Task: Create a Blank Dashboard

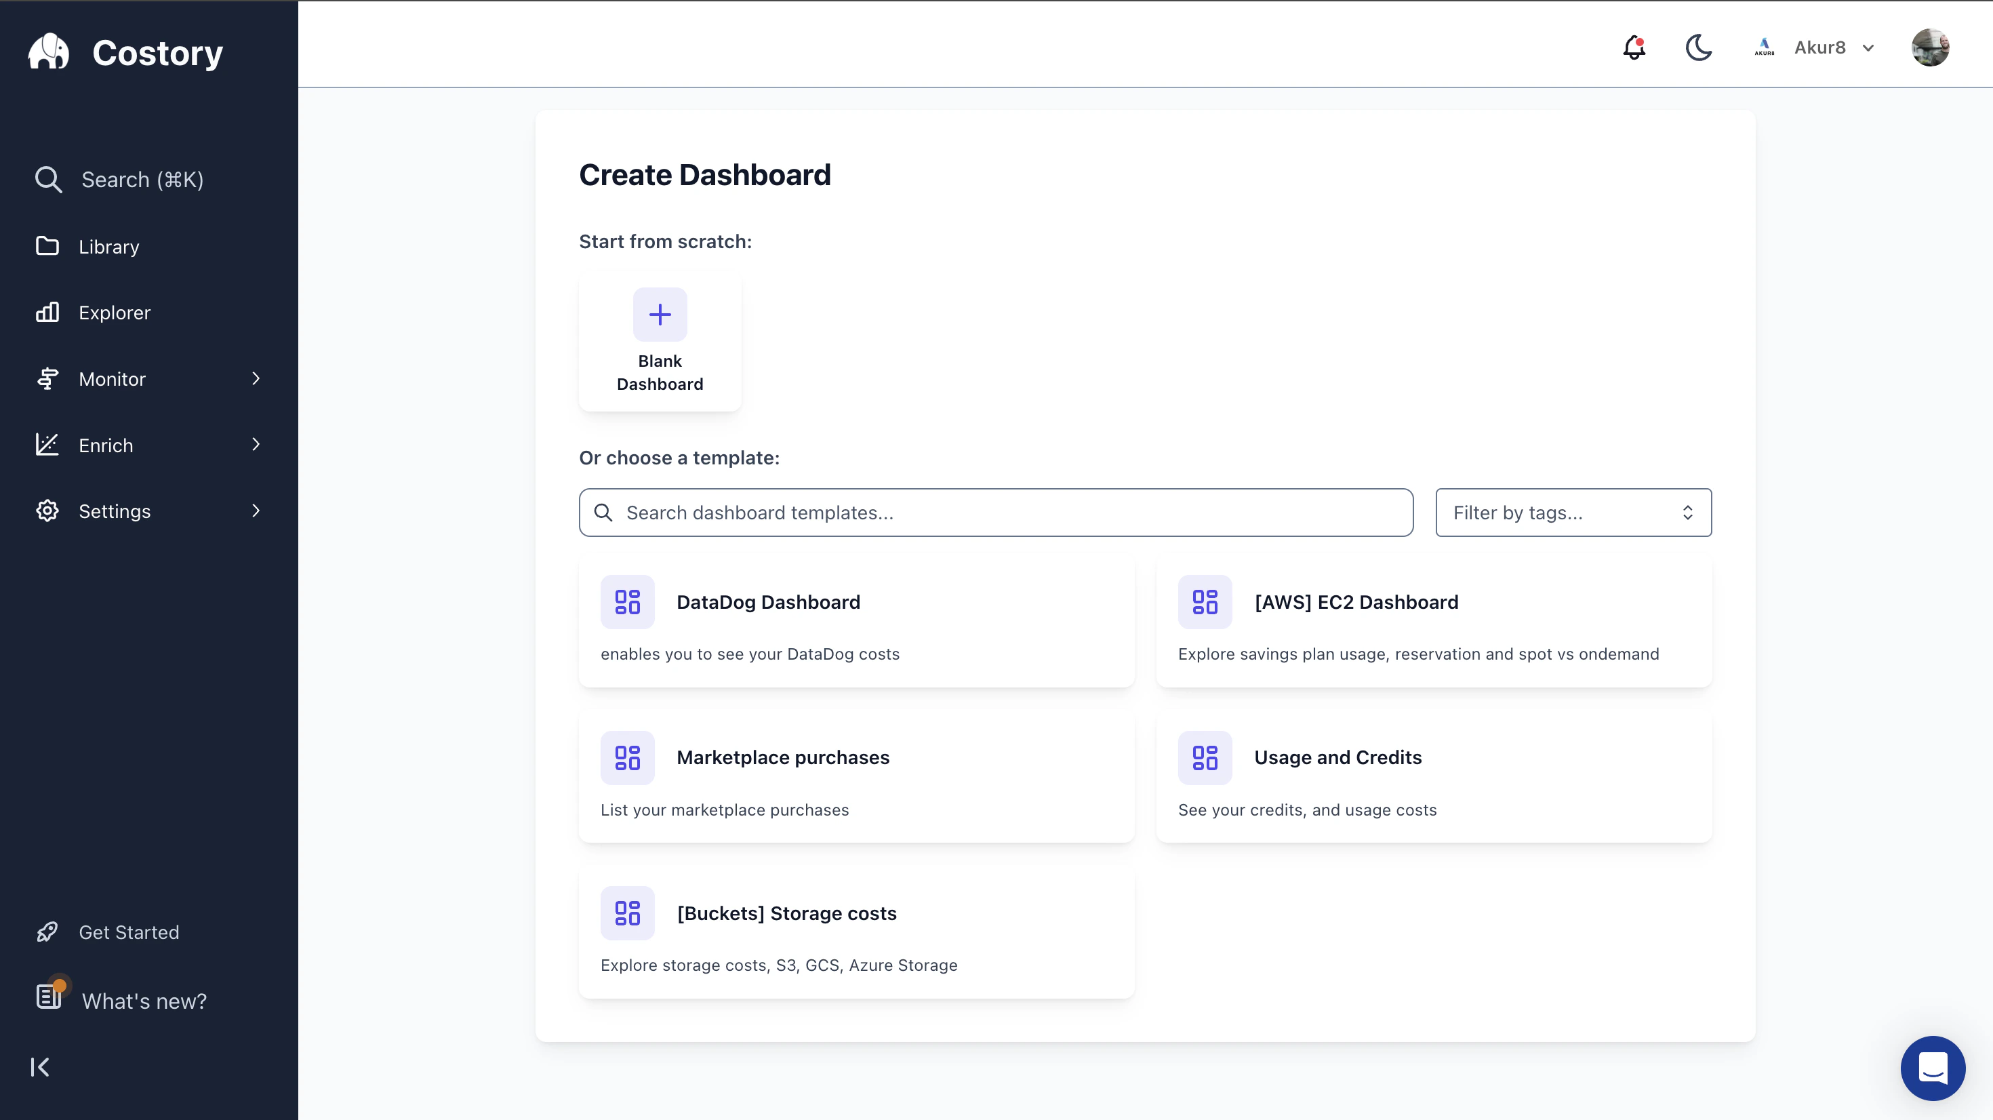Action: pyautogui.click(x=659, y=342)
